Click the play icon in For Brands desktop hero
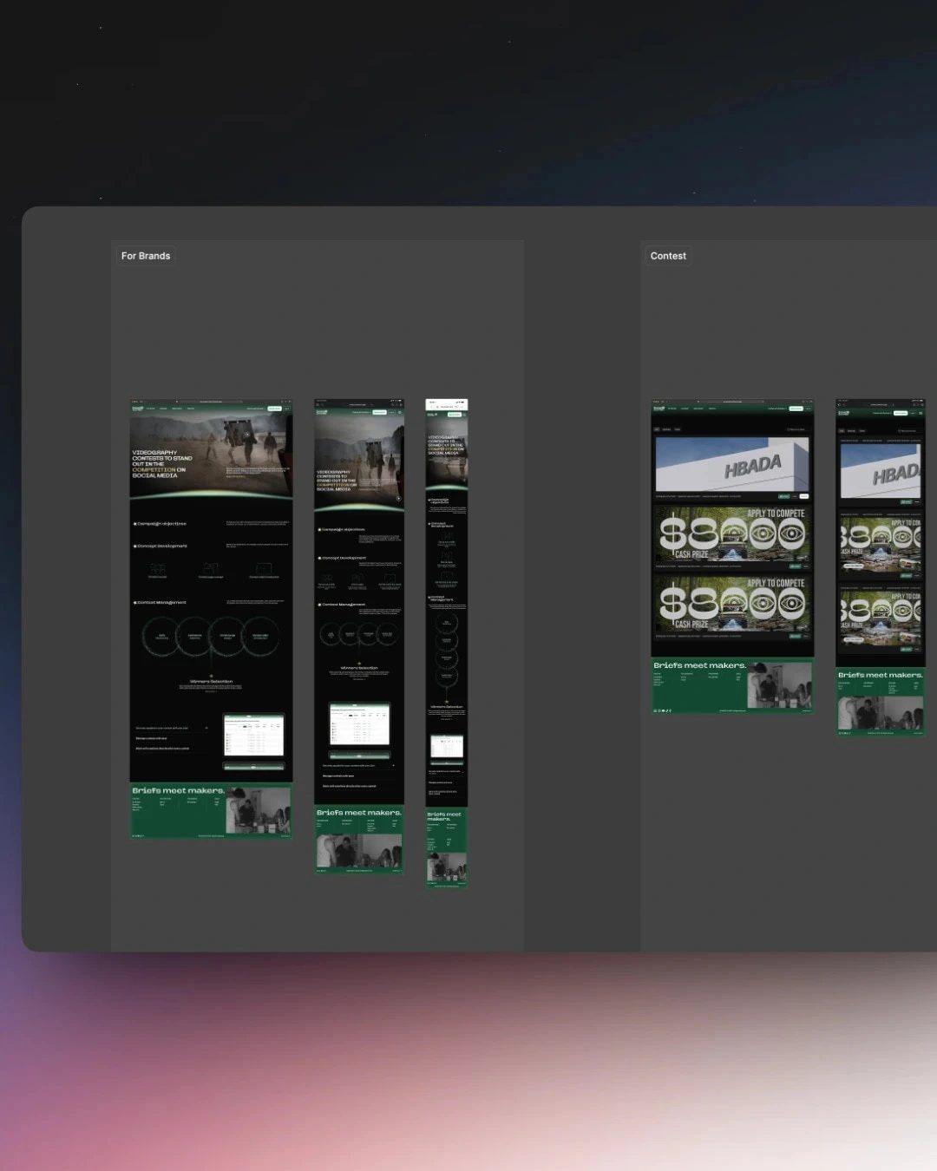Viewport: 937px width, 1171px height. (x=247, y=435)
